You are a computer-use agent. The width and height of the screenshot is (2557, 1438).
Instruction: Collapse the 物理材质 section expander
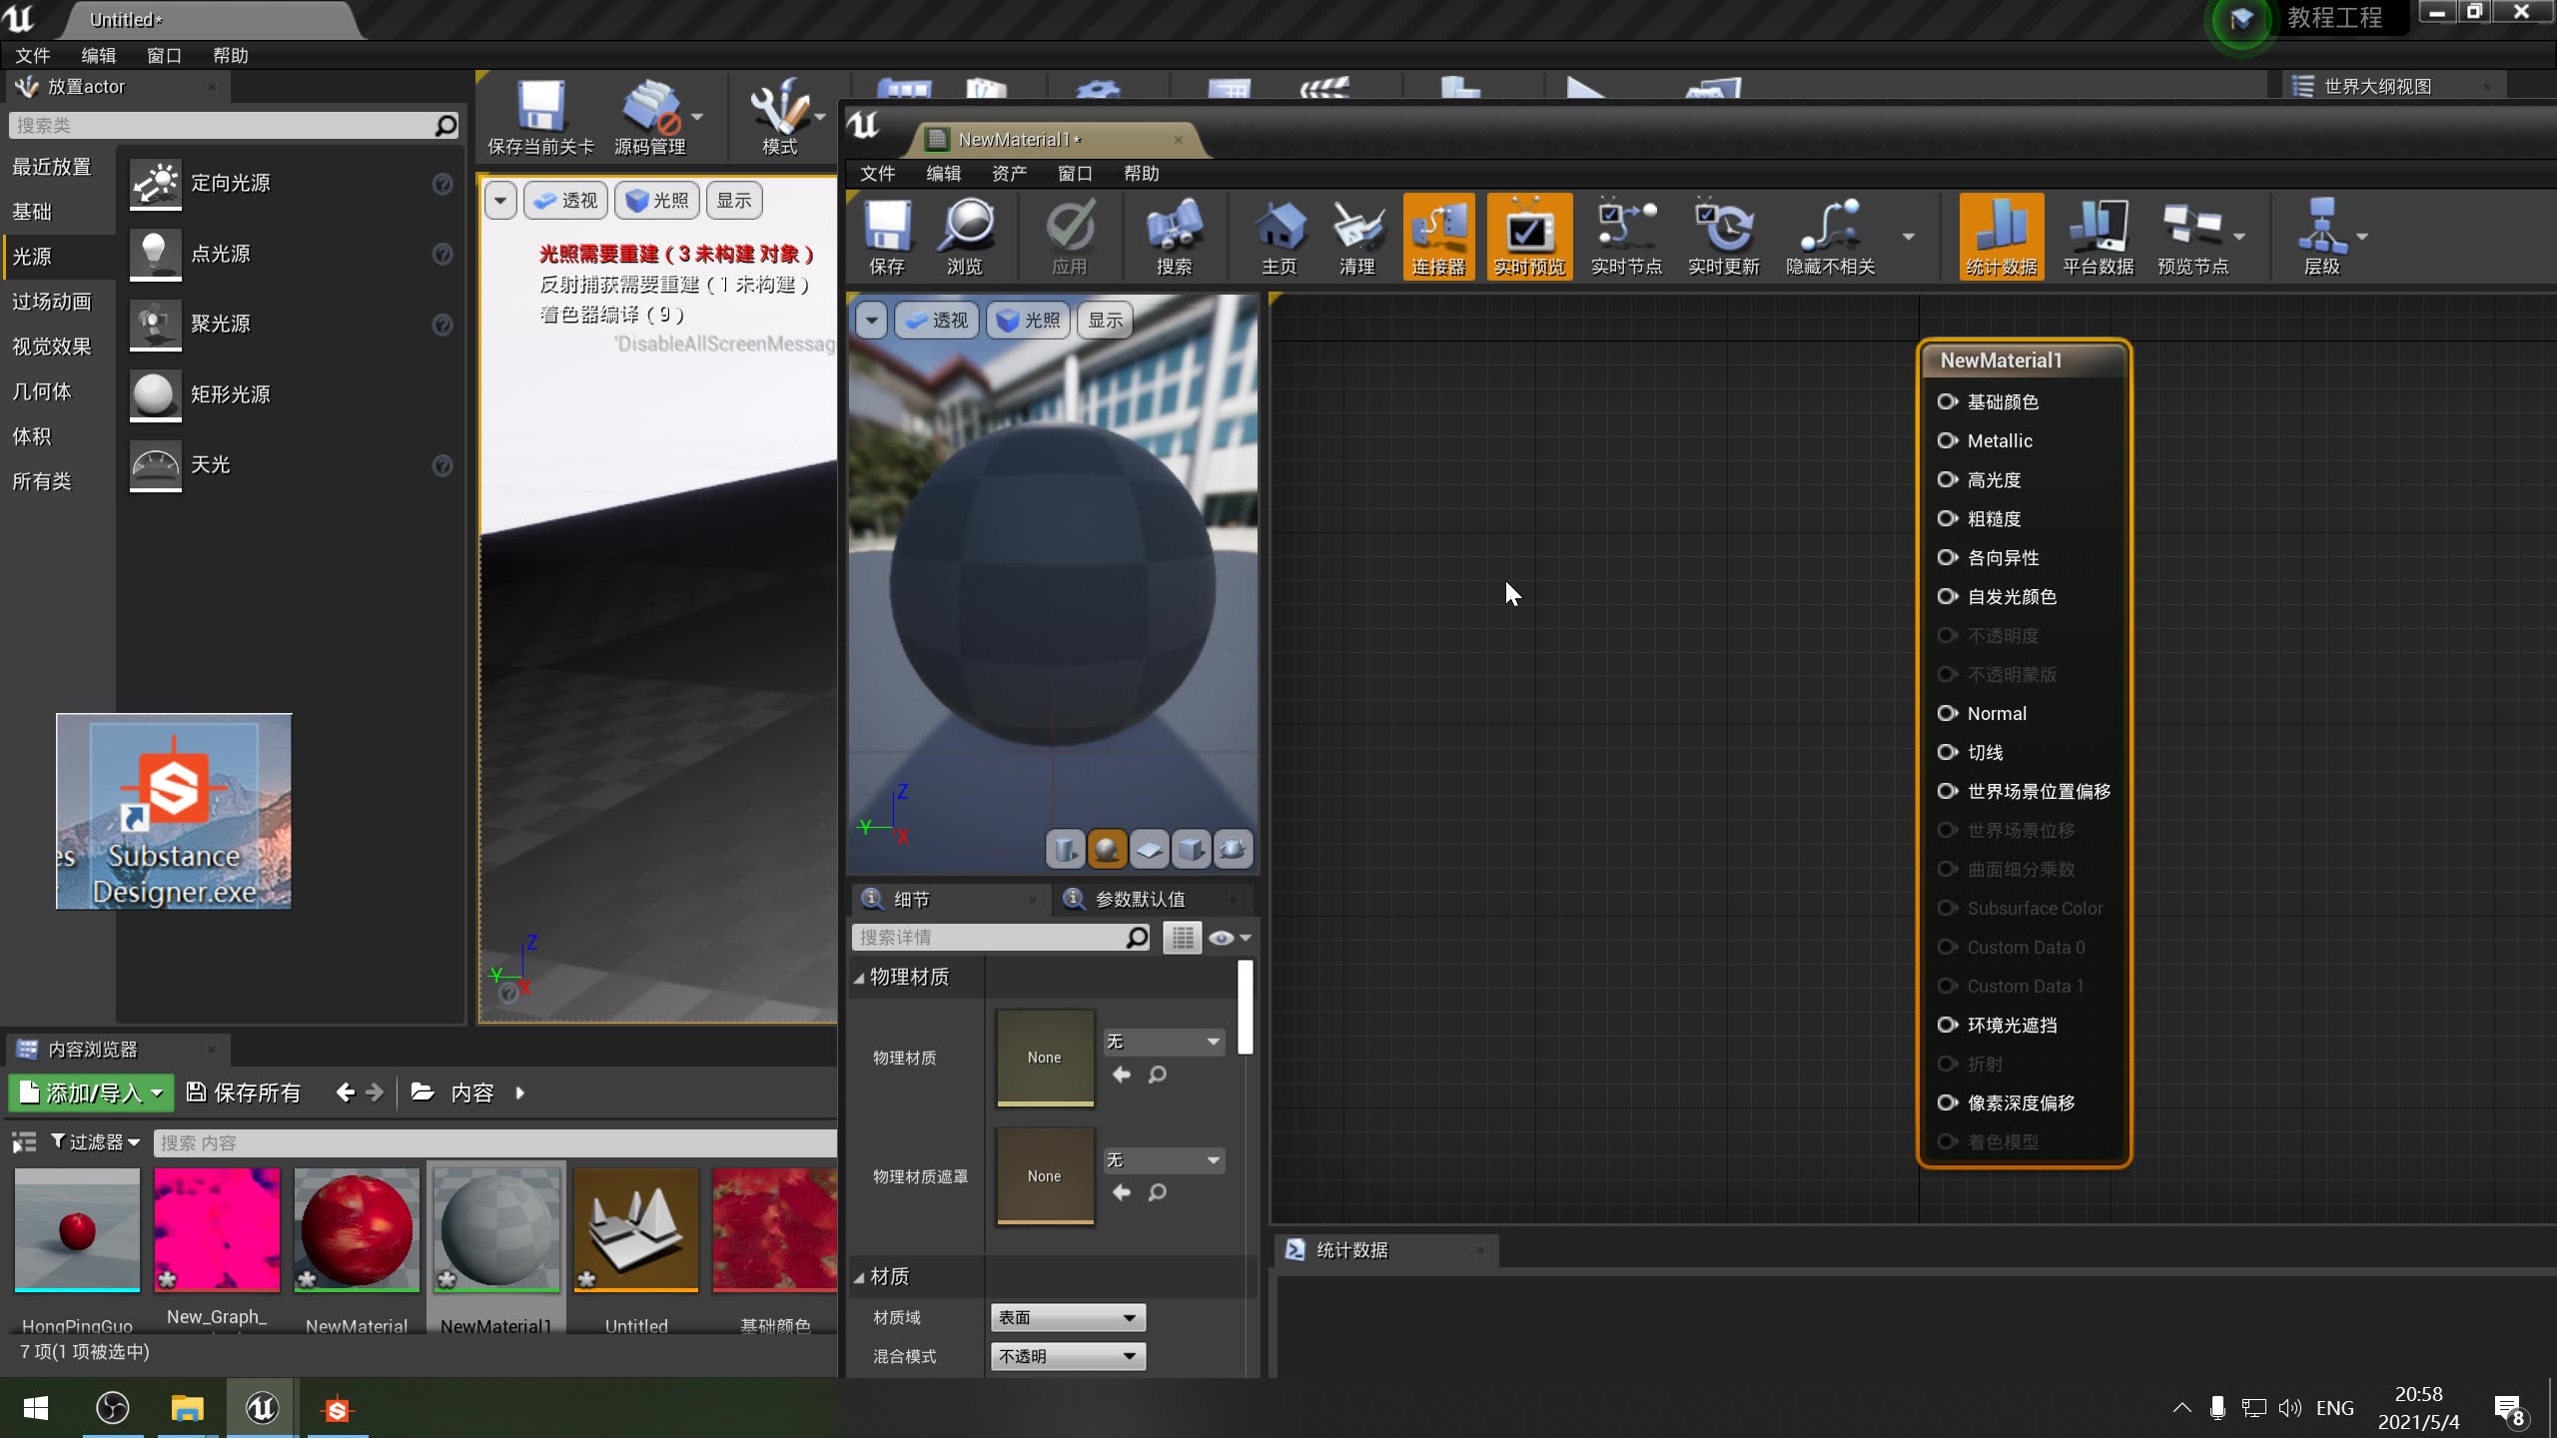[x=859, y=977]
